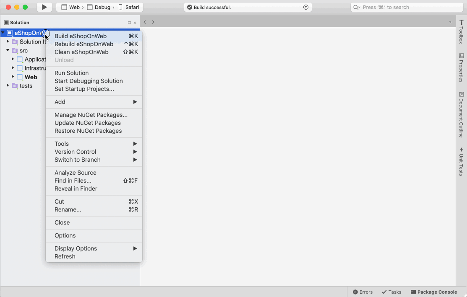Viewport: 467px width, 297px height.
Task: Expand the Infrastructure project arrow
Action: click(x=13, y=68)
